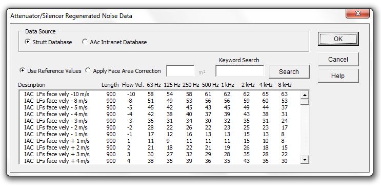
Task: Open Help for this dialog
Action: [x=338, y=76]
